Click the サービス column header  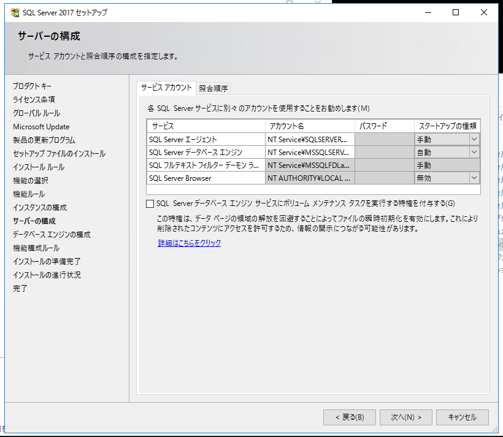(x=206, y=126)
